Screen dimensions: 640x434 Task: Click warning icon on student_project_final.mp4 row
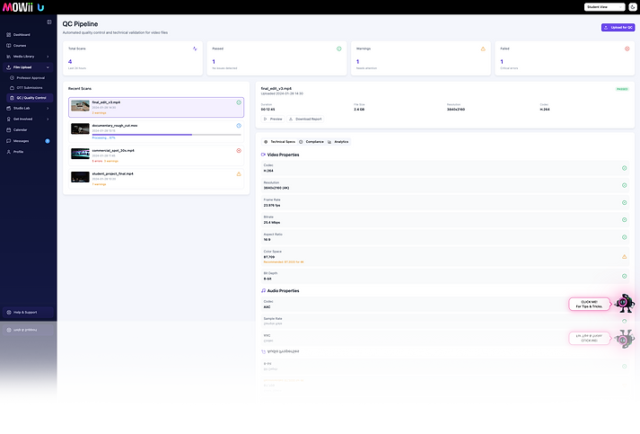[x=239, y=174]
